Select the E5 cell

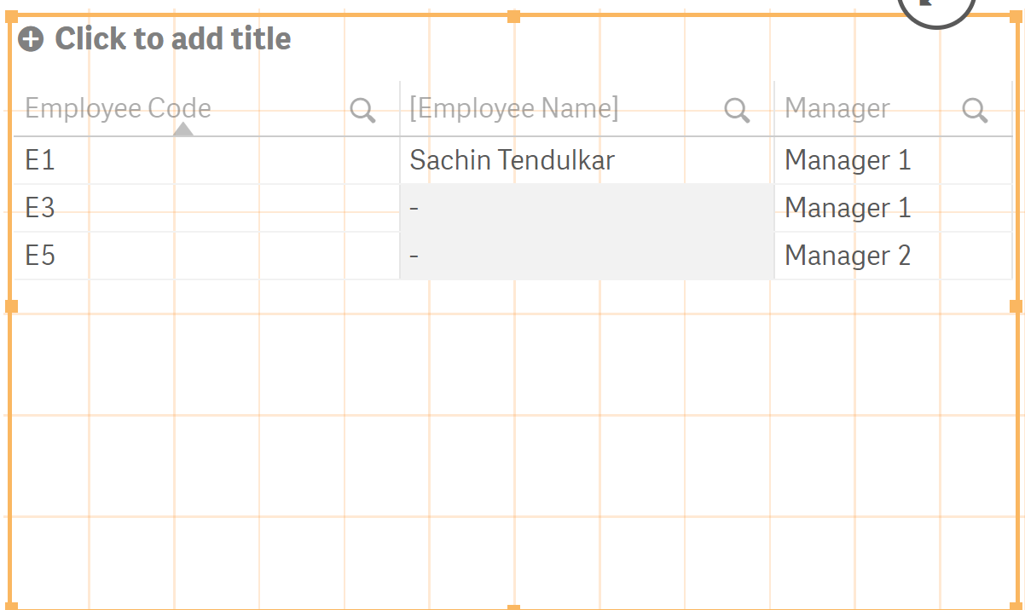tap(40, 256)
